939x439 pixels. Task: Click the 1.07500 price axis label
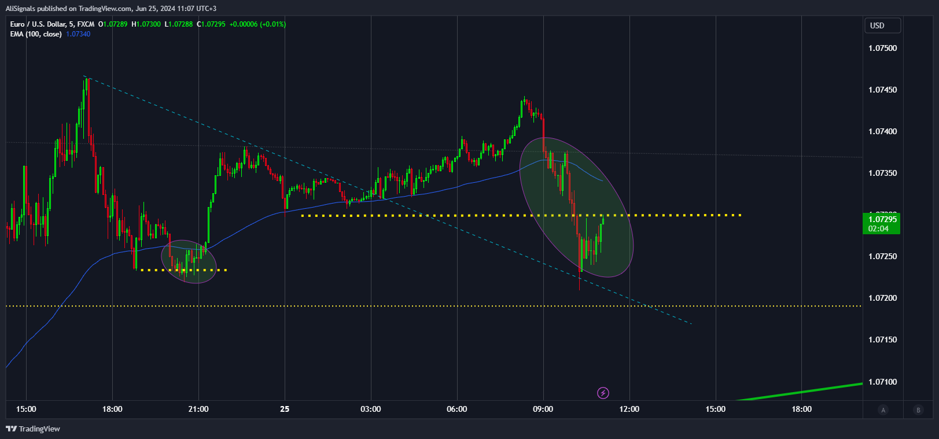tap(882, 48)
